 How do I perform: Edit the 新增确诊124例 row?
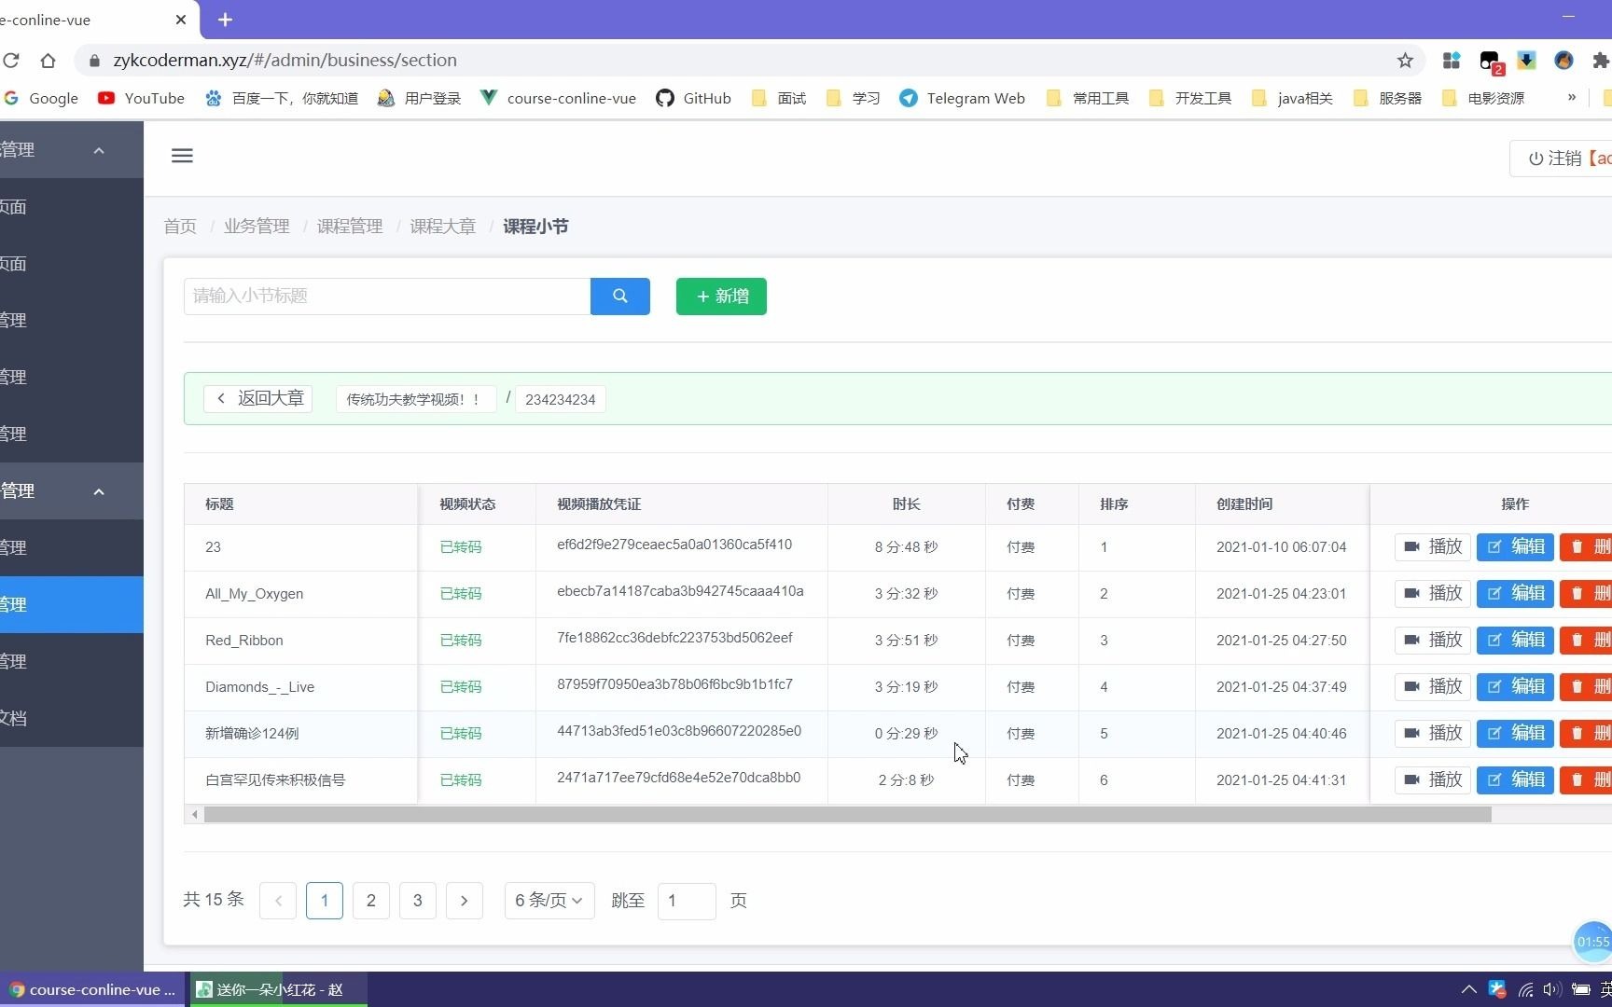(x=1515, y=734)
